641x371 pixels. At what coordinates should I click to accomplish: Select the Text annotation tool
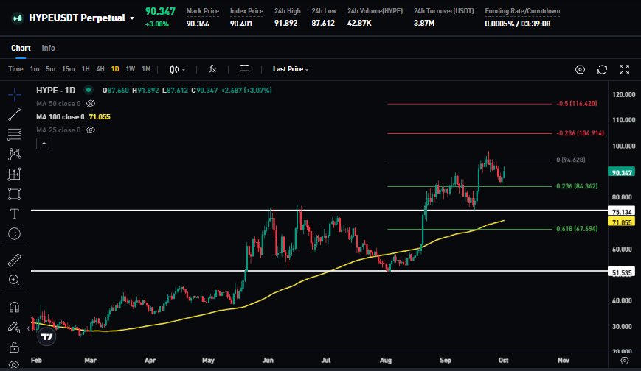[x=14, y=213]
